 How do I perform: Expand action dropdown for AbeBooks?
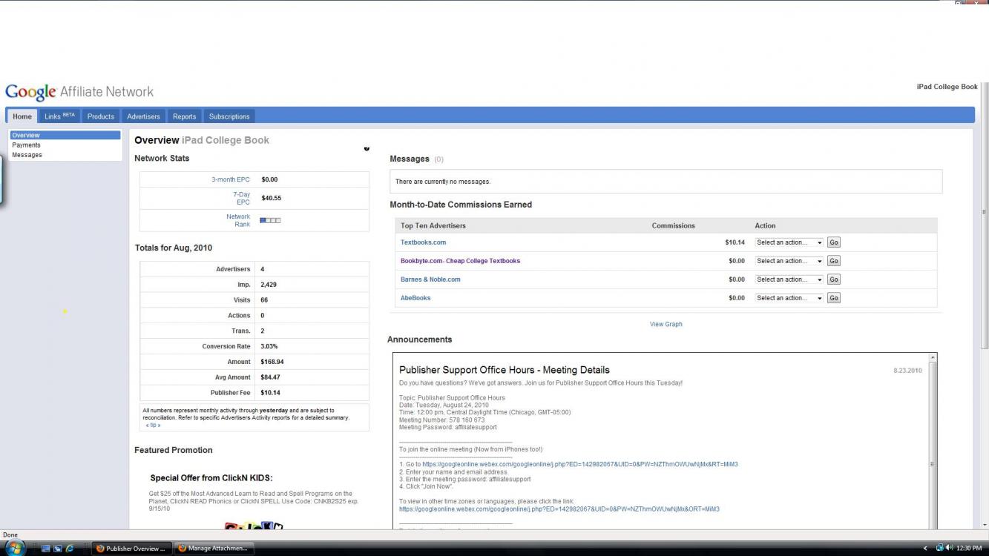tap(789, 298)
